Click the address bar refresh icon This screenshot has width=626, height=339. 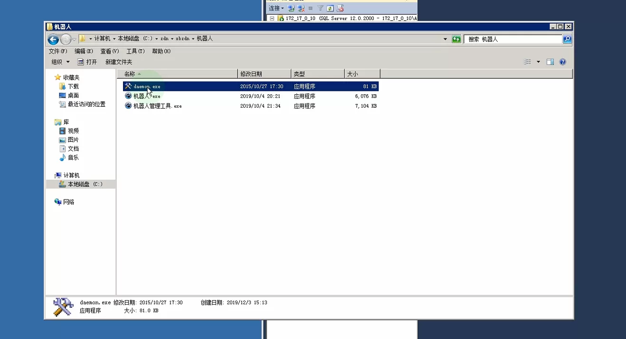(456, 39)
